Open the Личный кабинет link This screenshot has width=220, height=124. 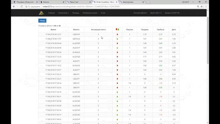click(140, 13)
